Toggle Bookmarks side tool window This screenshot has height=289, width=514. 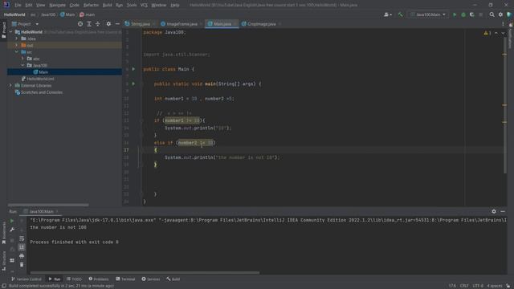tap(3, 233)
